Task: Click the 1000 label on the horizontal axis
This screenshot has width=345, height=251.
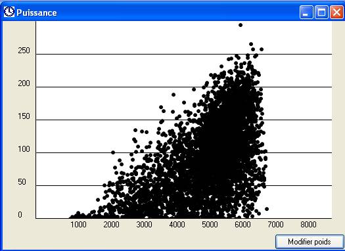Action: 79,225
